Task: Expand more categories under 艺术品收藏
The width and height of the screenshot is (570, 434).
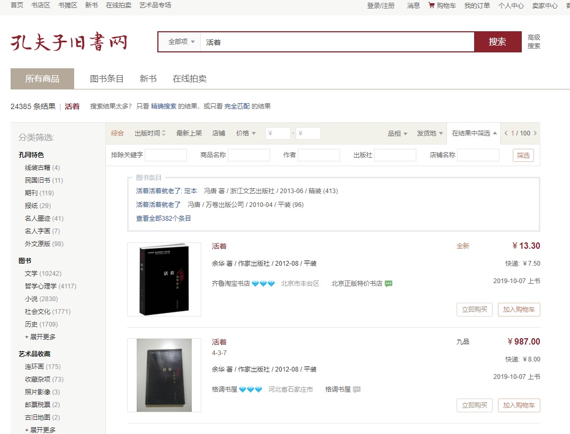Action: tap(40, 430)
